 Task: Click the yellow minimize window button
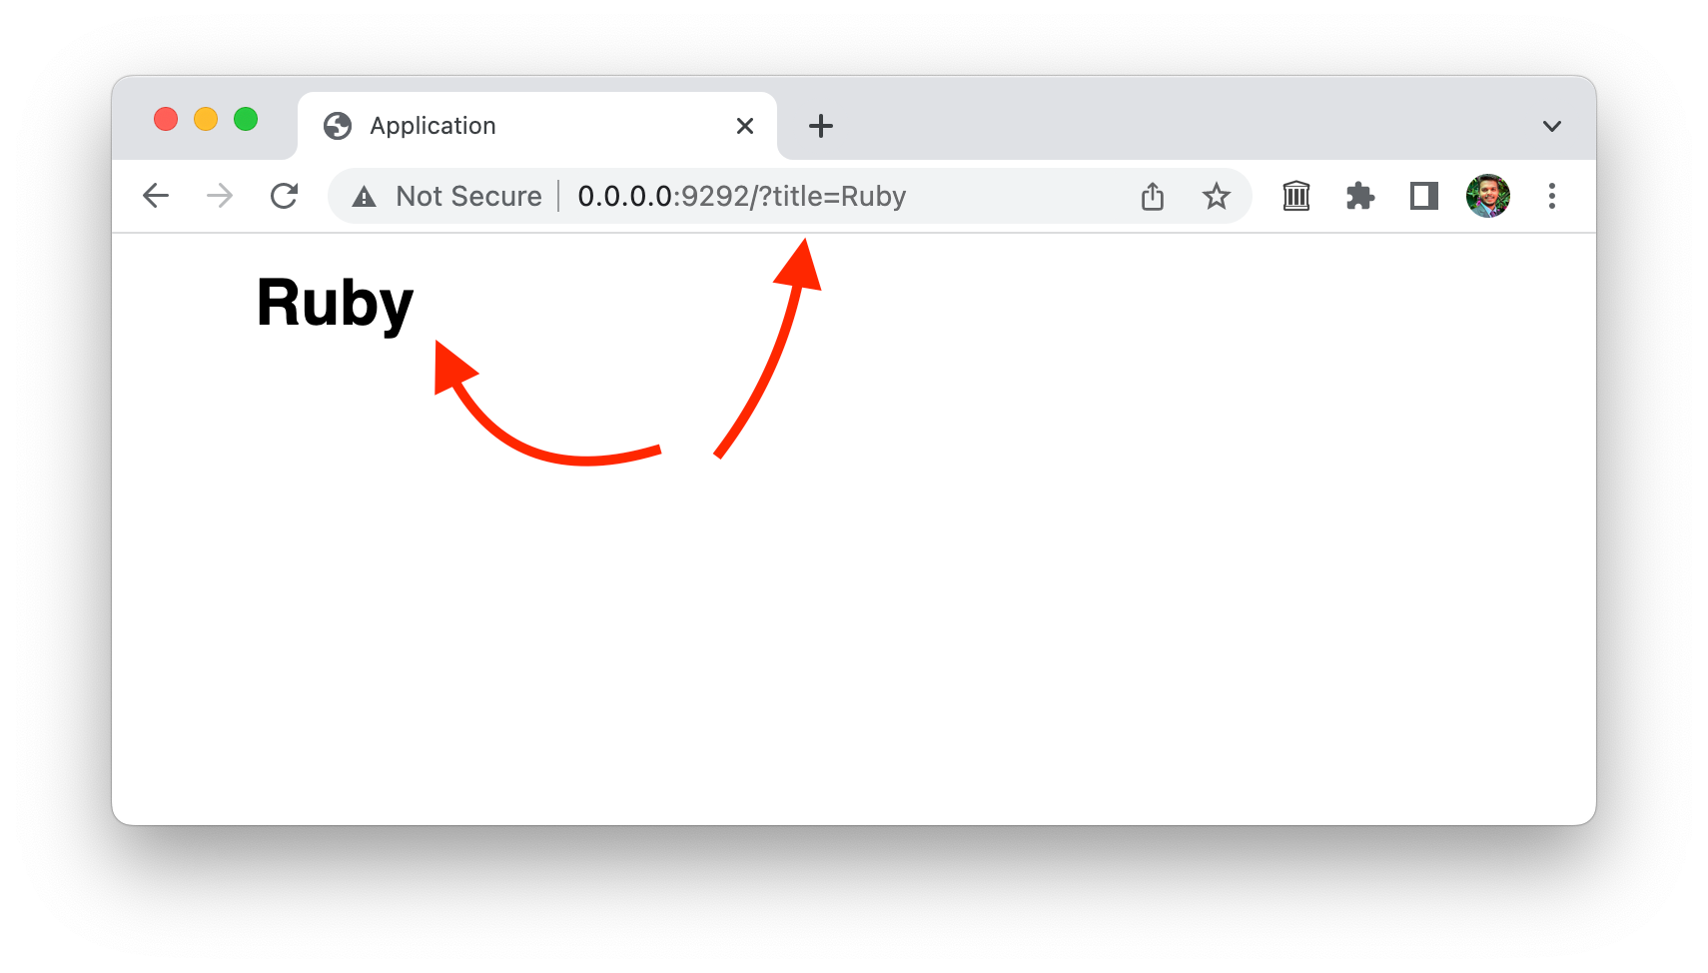click(x=206, y=120)
